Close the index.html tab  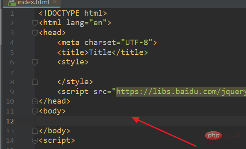[x=55, y=2]
